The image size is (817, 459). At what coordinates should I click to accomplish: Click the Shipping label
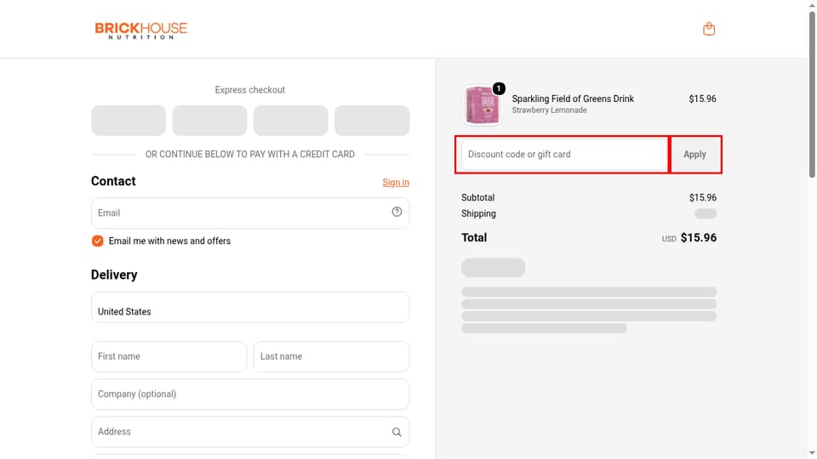coord(478,214)
